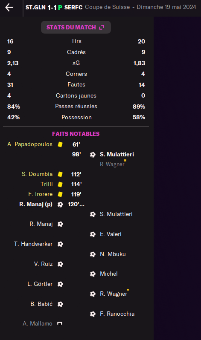Click player name B. Babić

click(41, 304)
